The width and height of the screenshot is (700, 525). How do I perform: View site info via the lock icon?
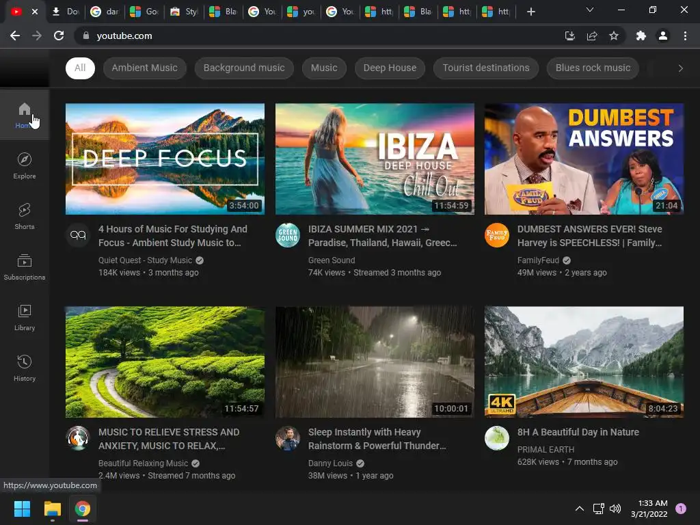click(86, 36)
